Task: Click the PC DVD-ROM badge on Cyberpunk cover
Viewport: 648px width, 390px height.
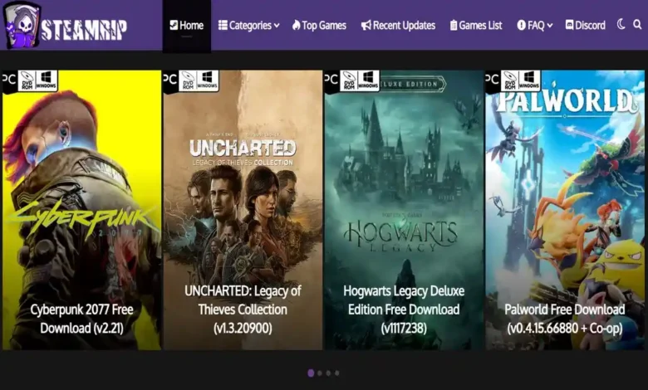Action: point(30,80)
